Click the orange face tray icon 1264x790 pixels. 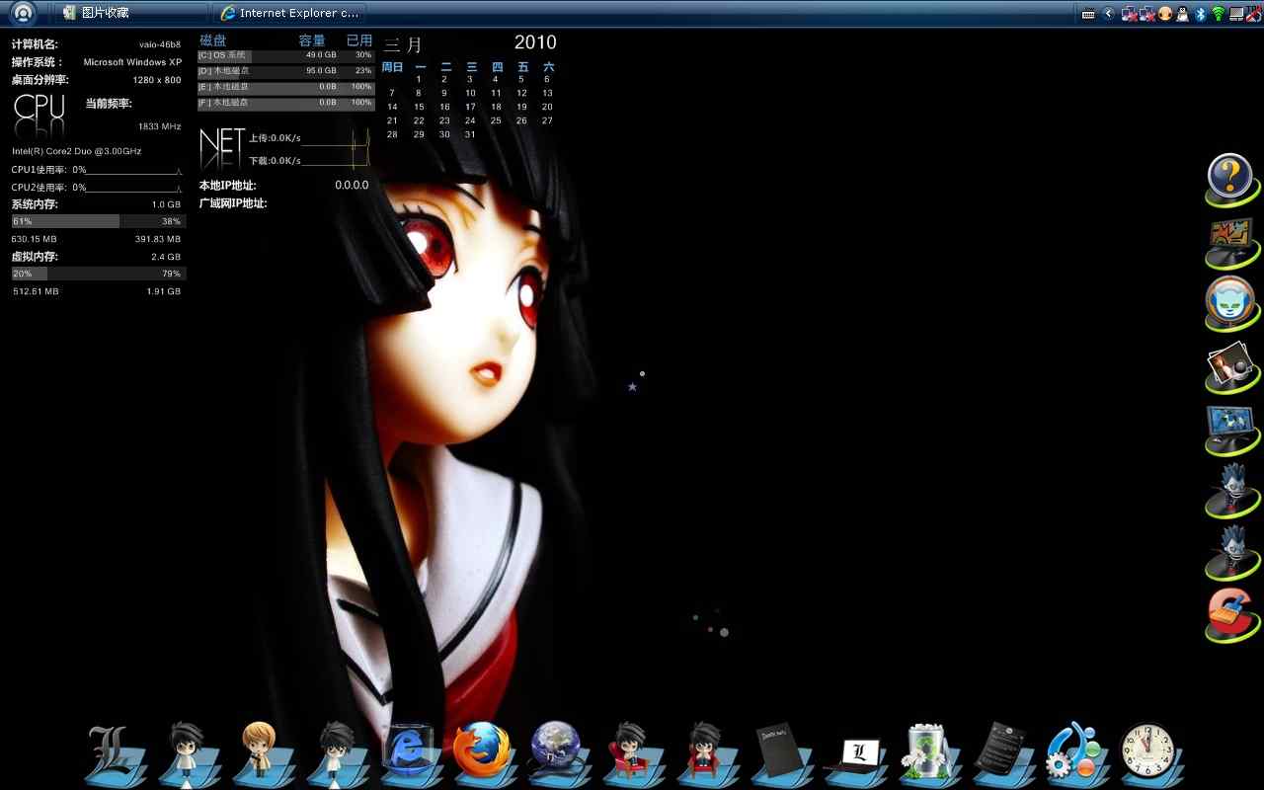click(1165, 14)
